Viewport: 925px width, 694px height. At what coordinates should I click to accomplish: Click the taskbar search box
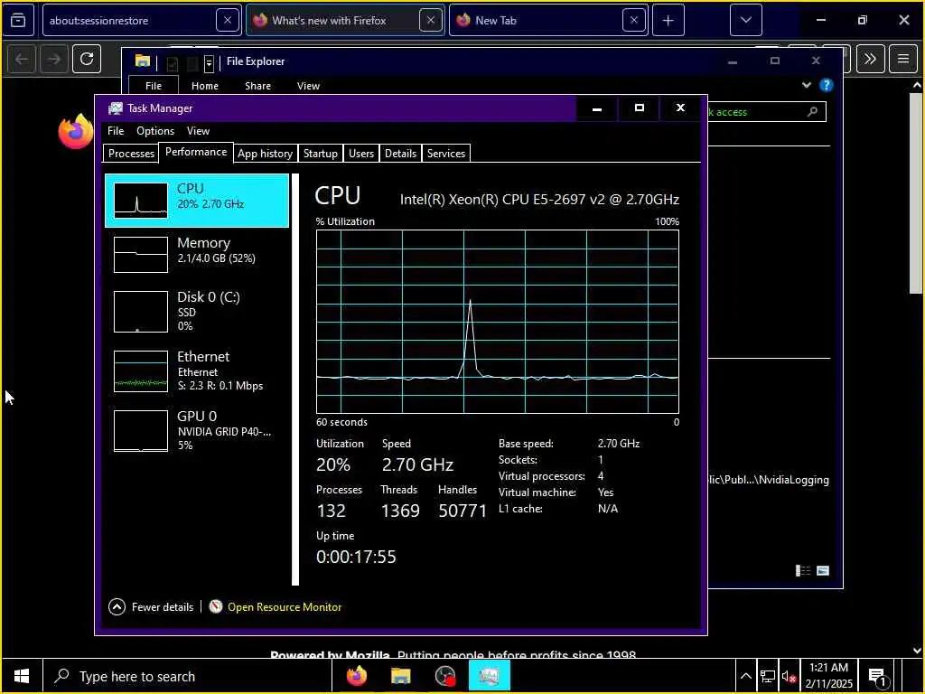click(x=187, y=676)
